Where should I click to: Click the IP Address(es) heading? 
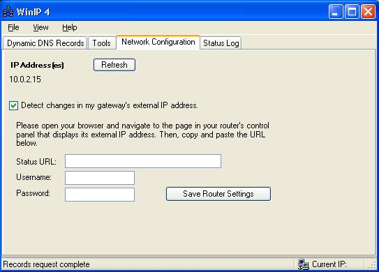coord(37,65)
